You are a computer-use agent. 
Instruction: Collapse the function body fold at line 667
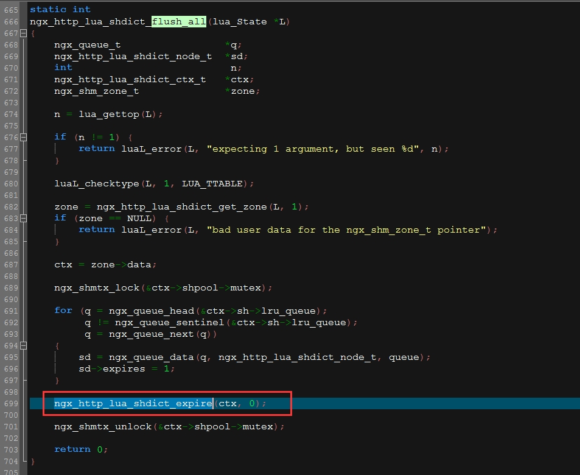23,33
